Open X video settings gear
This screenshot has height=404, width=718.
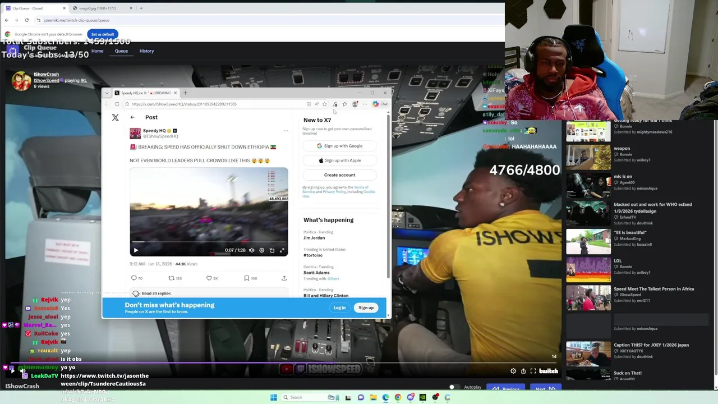click(x=261, y=250)
